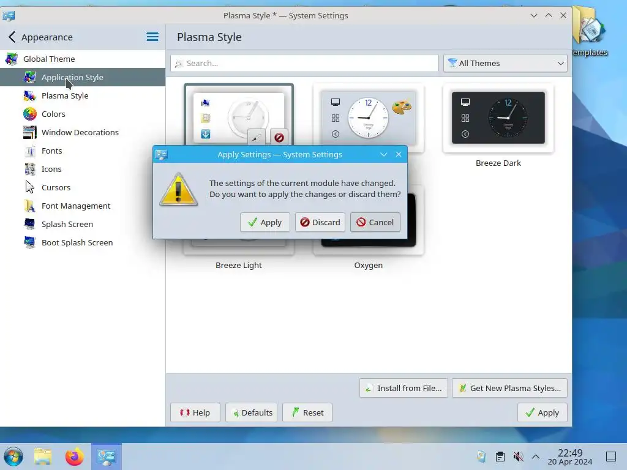627x470 pixels.
Task: Open Window Decorations settings
Action: tap(83, 132)
